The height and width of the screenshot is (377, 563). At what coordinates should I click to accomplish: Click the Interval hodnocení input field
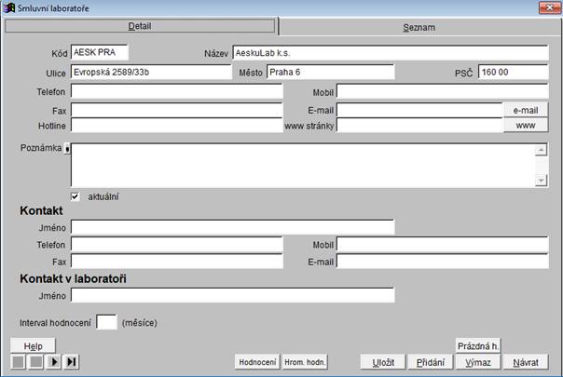(x=106, y=322)
